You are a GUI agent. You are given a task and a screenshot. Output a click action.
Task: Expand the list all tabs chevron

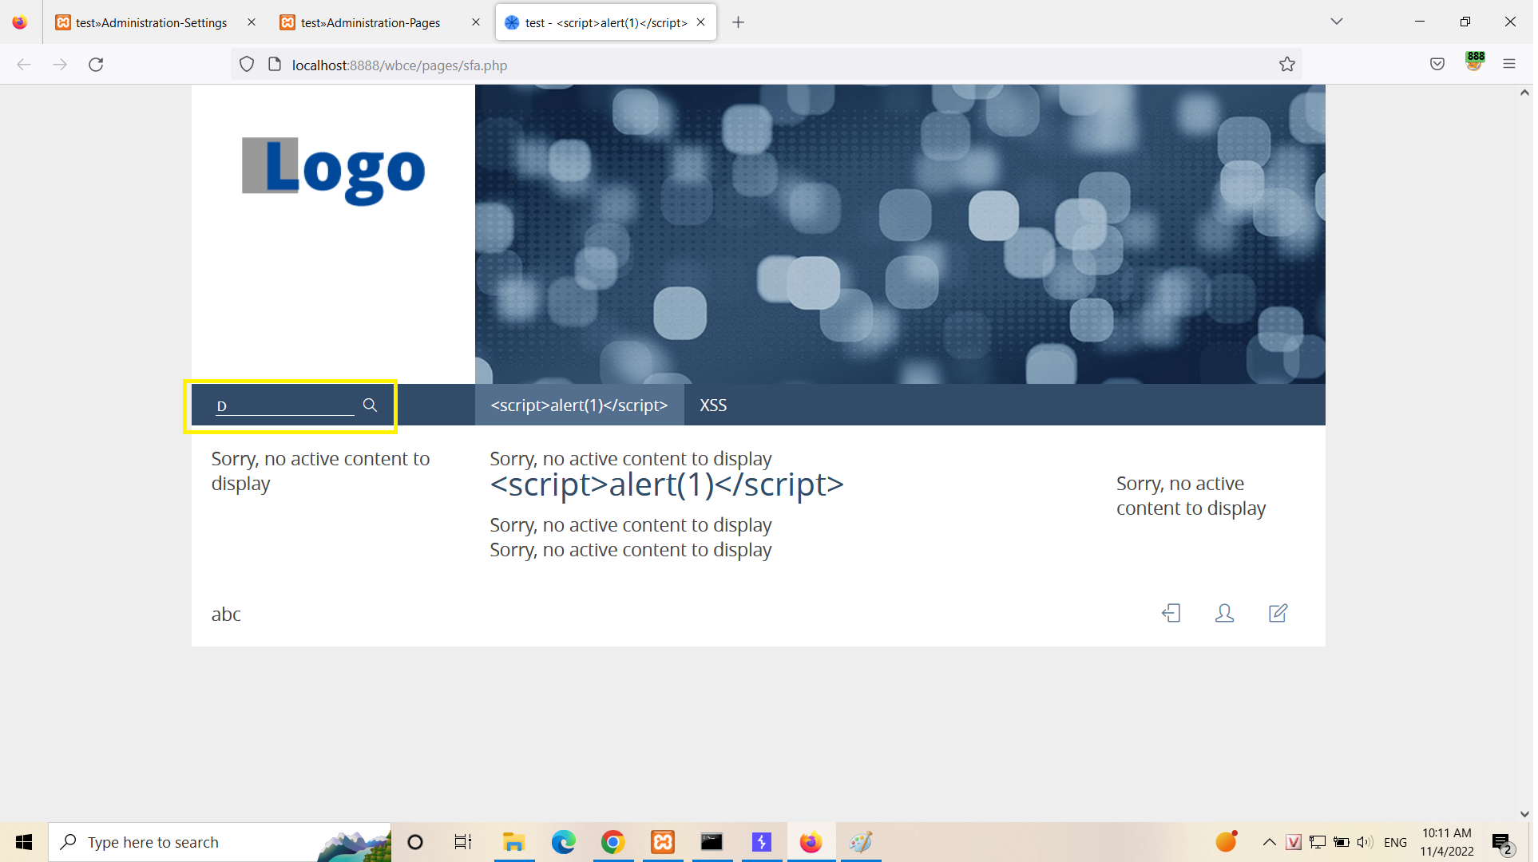click(x=1336, y=22)
